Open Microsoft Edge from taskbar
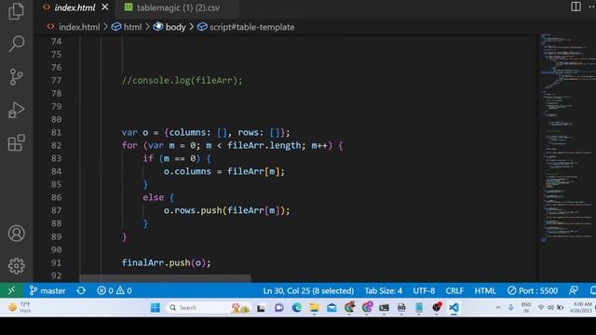This screenshot has height=335, width=596. coord(296,307)
